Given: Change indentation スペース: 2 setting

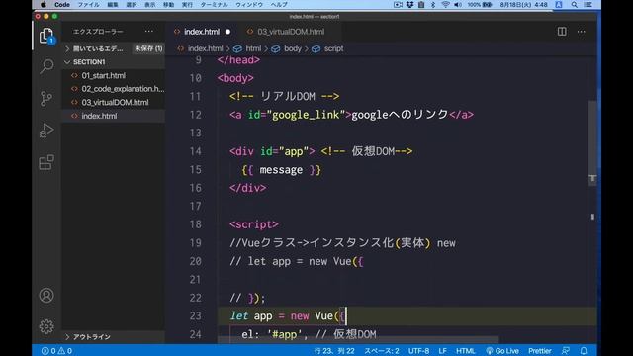Looking at the screenshot, I should pyautogui.click(x=382, y=351).
